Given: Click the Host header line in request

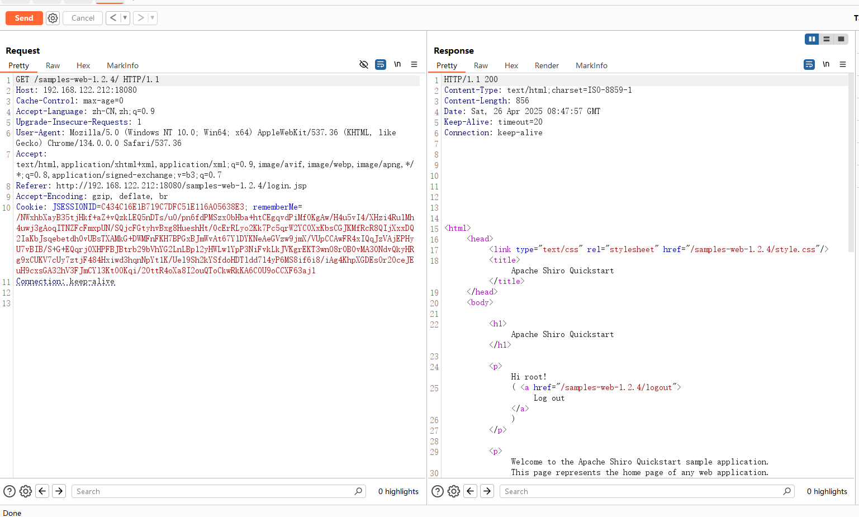Looking at the screenshot, I should [76, 90].
